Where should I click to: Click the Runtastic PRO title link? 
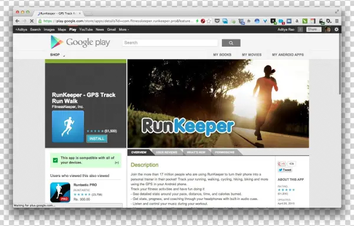pyautogui.click(x=85, y=185)
